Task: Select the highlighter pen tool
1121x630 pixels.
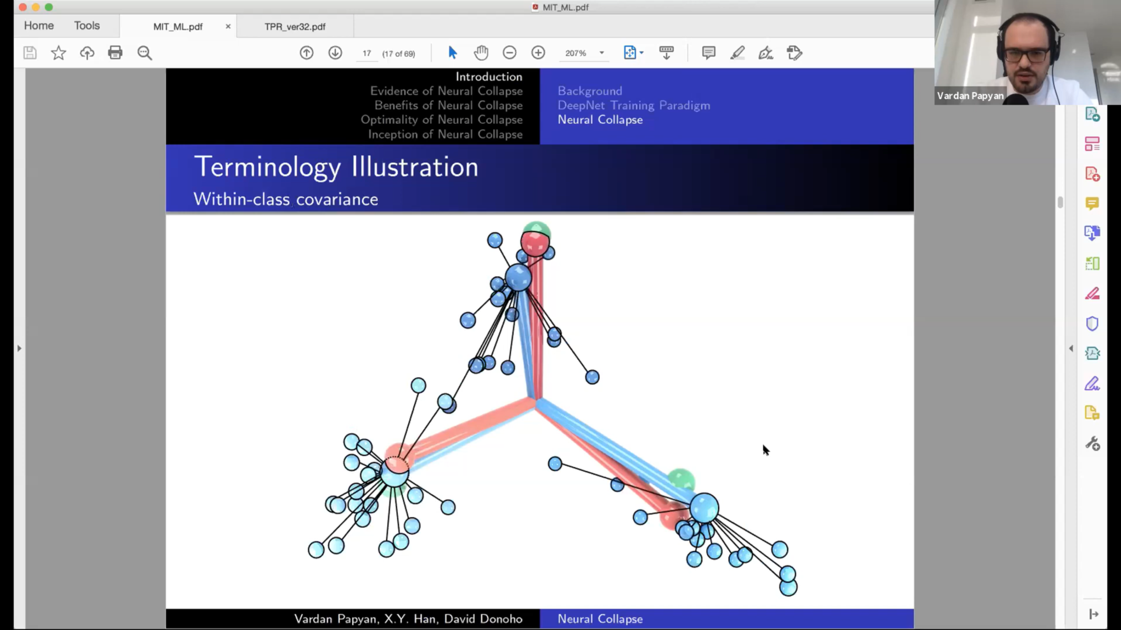Action: 737,53
